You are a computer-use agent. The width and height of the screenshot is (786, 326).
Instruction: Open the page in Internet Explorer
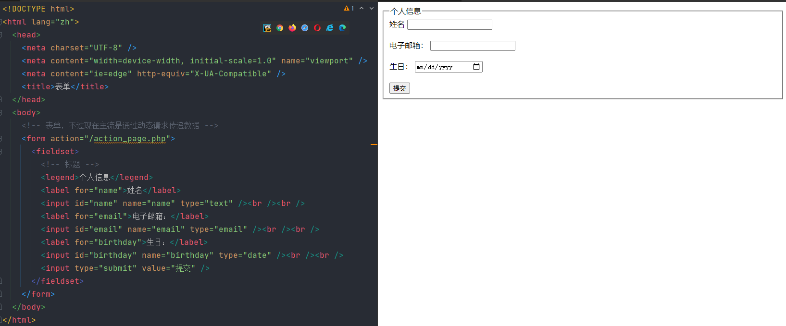(x=330, y=28)
